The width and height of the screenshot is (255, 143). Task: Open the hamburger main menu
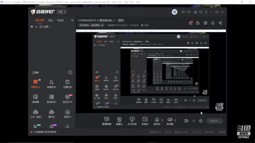pos(206,12)
